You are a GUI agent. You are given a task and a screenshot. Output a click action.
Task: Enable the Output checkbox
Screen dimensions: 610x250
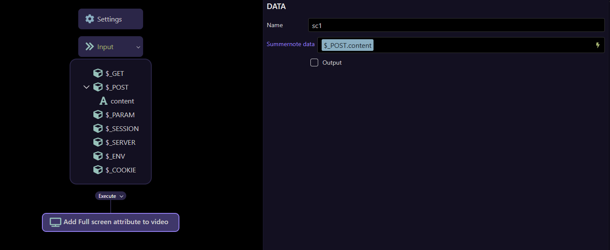pos(314,62)
